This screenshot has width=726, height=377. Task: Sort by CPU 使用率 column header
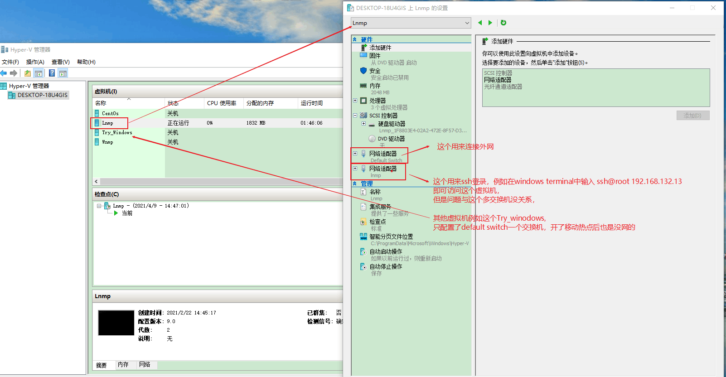[x=224, y=103]
